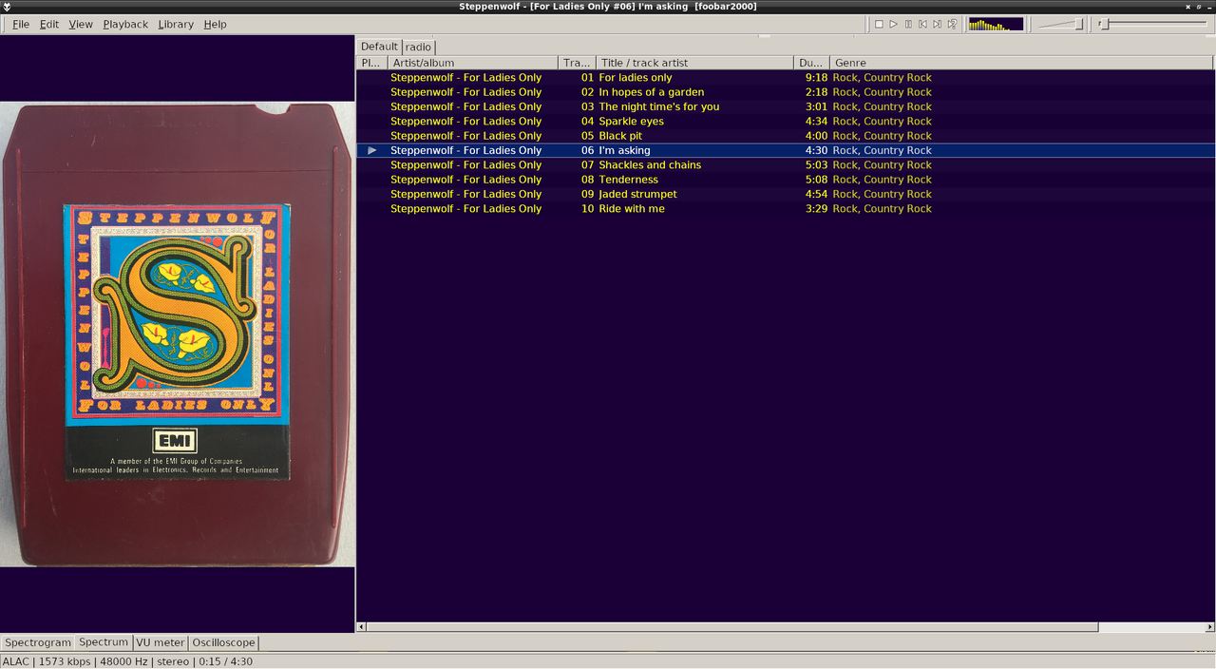This screenshot has width=1216, height=669.
Task: Click the Duration column header
Action: 811,63
